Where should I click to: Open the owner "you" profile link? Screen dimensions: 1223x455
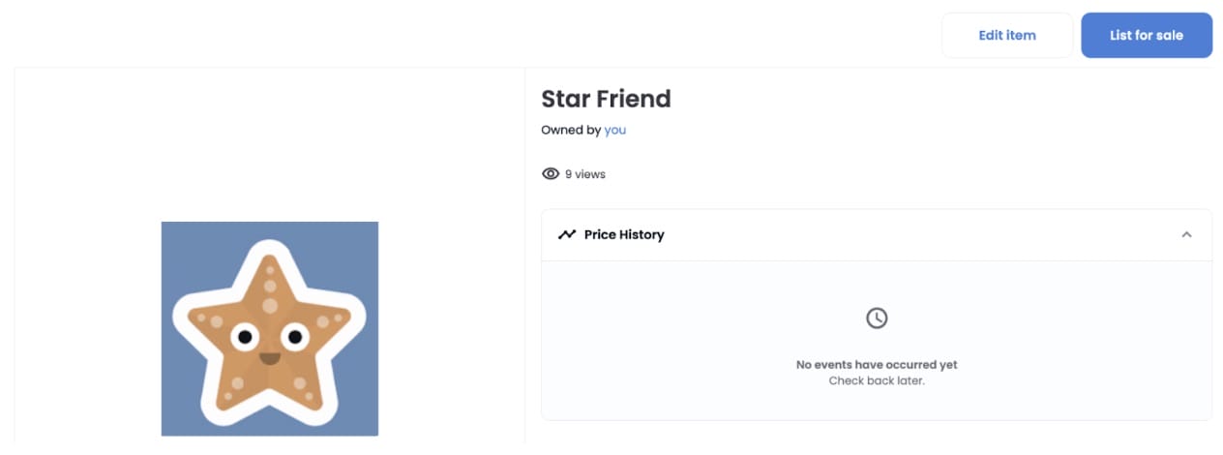[x=614, y=130]
